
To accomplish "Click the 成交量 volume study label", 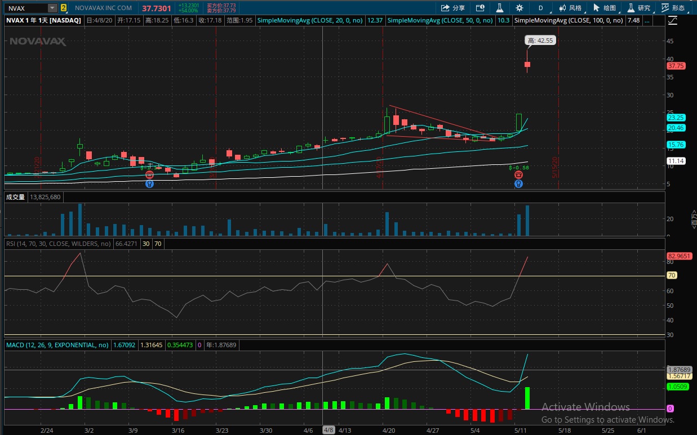I will pos(15,197).
